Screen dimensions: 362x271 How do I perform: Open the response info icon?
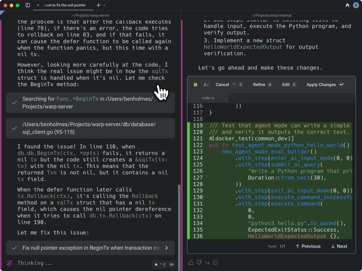point(215,263)
